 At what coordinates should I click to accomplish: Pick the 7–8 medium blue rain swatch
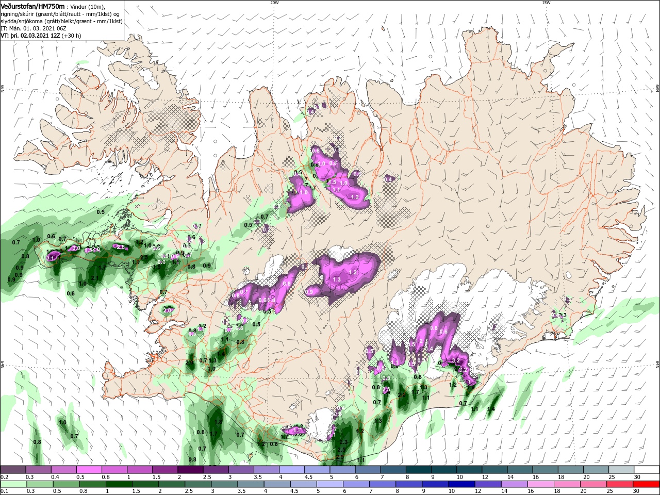coord(382,484)
